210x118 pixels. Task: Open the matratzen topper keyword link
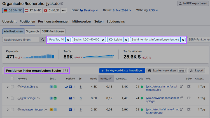click(32, 110)
